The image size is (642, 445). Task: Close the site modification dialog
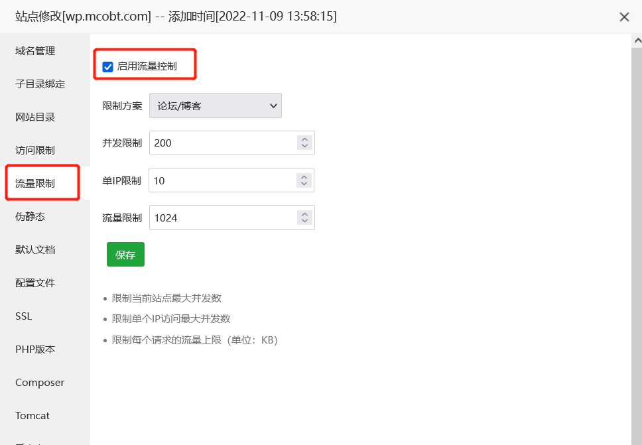pyautogui.click(x=624, y=17)
